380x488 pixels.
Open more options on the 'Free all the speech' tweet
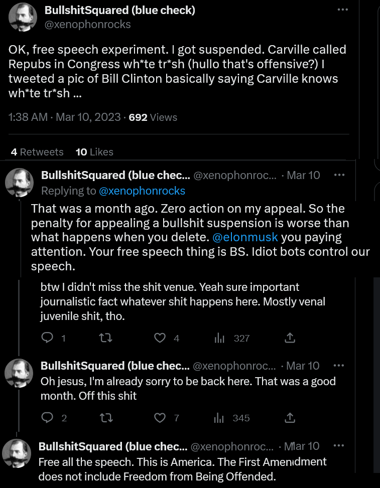[x=339, y=445]
